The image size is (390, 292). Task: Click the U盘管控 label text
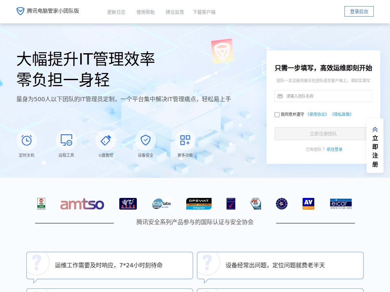coord(106,155)
